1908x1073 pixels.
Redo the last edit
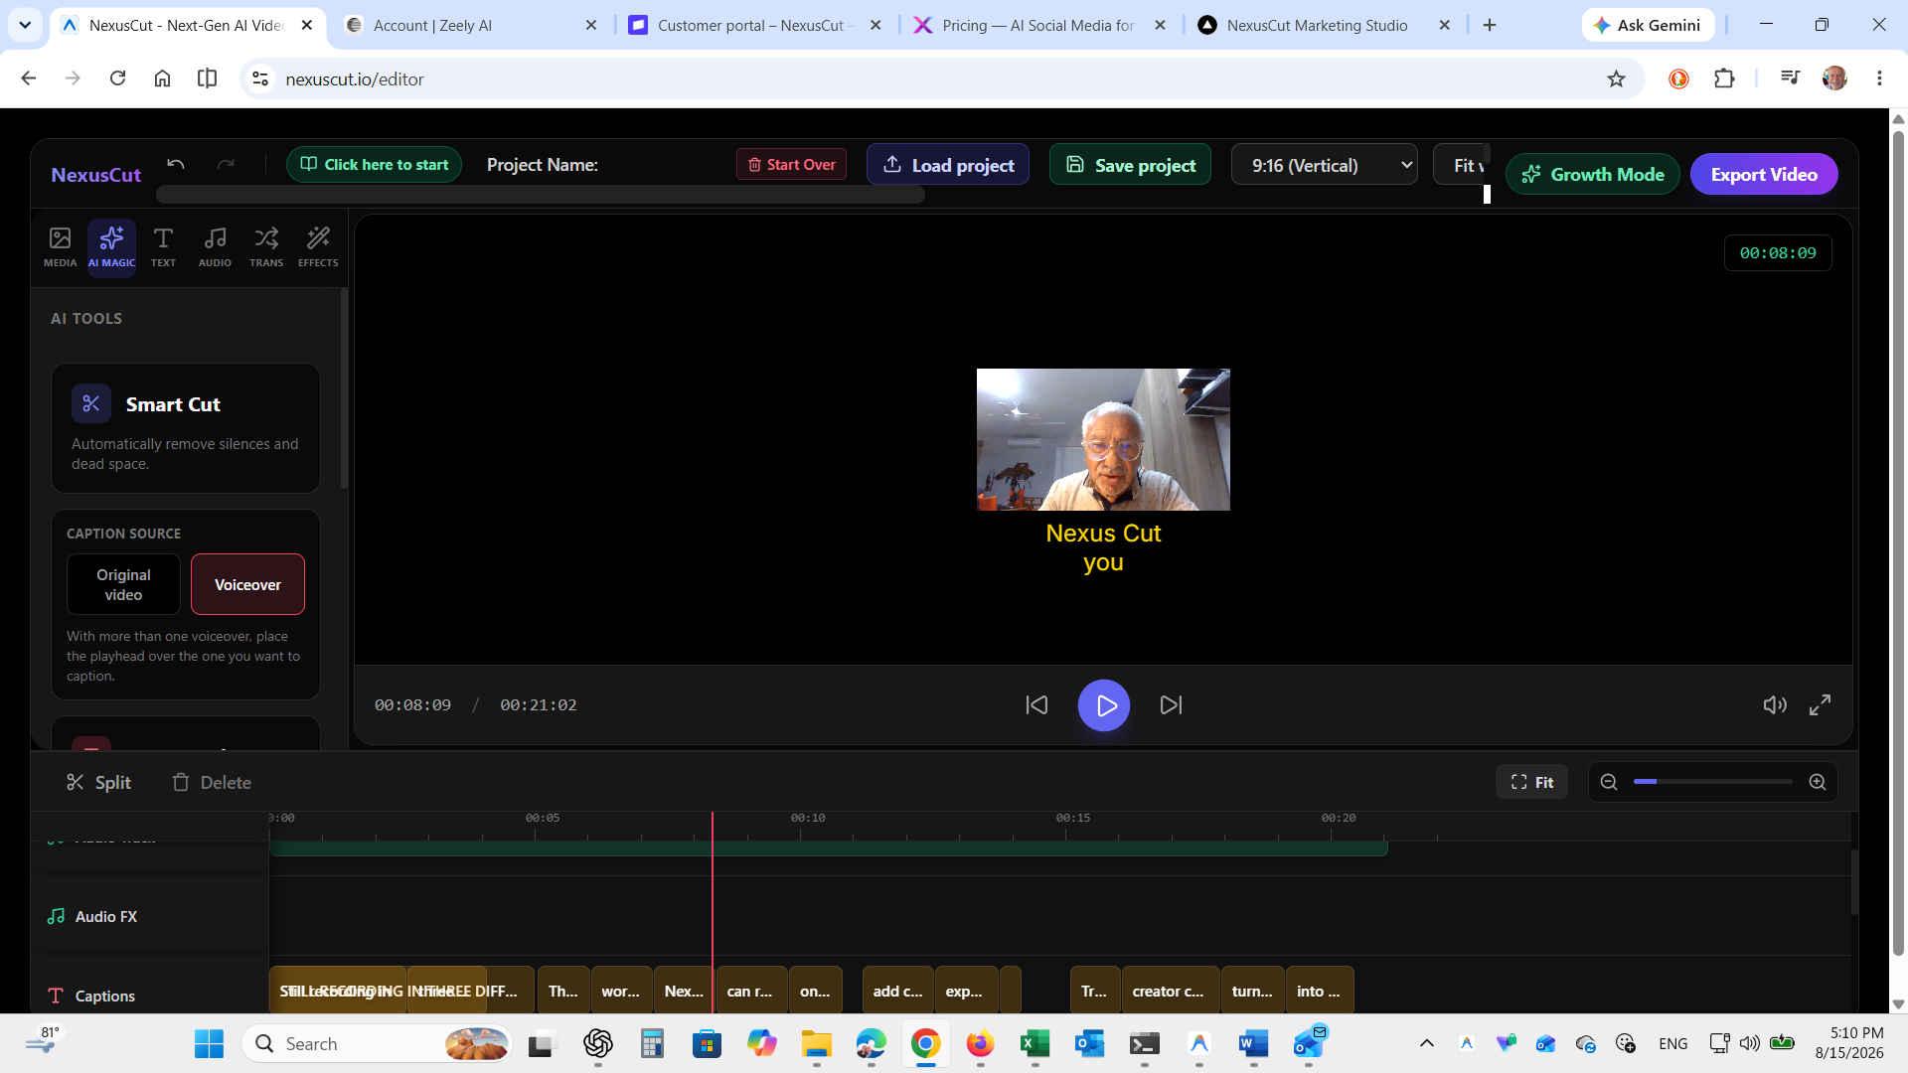[226, 164]
